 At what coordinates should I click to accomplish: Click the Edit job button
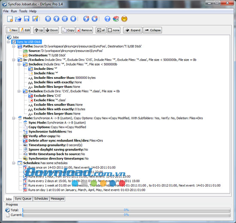pyautogui.click(x=25, y=30)
